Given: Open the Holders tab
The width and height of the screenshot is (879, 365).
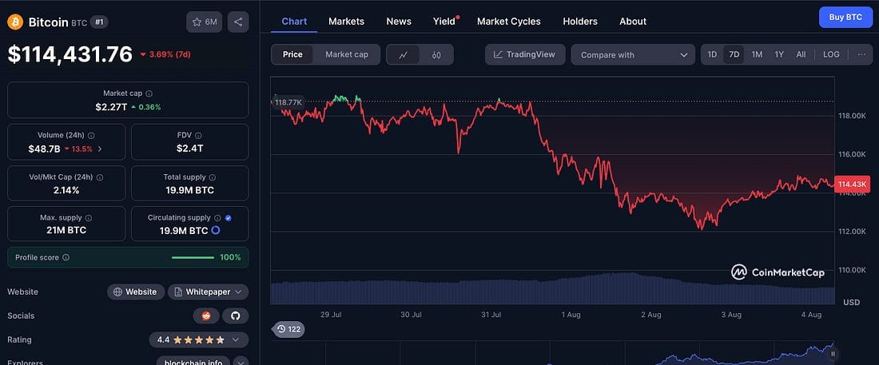Looking at the screenshot, I should coord(580,22).
